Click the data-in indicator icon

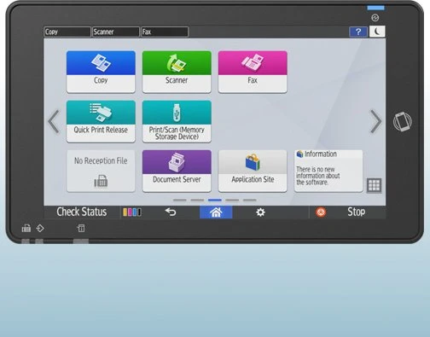40,229
